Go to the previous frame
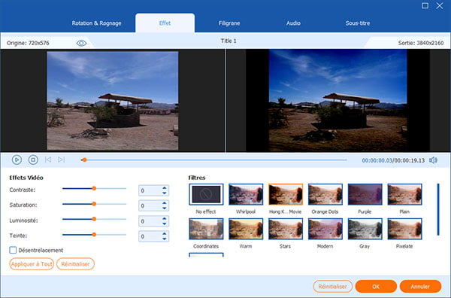Viewport: 451px width, 298px height. [x=48, y=160]
